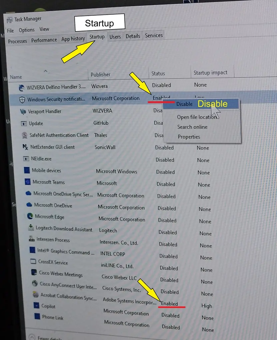The image size is (277, 340).
Task: Click the Cisco Webex Meetings icon
Action: 34,272
